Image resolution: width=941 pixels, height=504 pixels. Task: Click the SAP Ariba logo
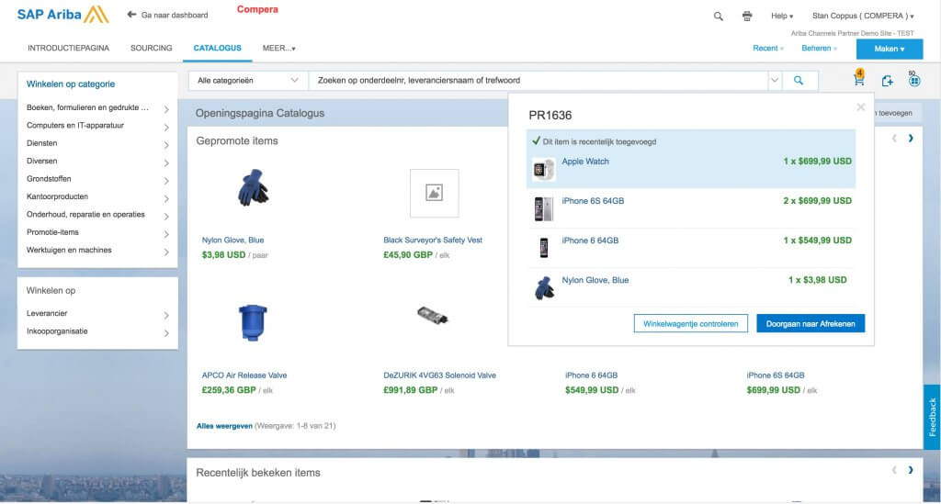pos(62,15)
